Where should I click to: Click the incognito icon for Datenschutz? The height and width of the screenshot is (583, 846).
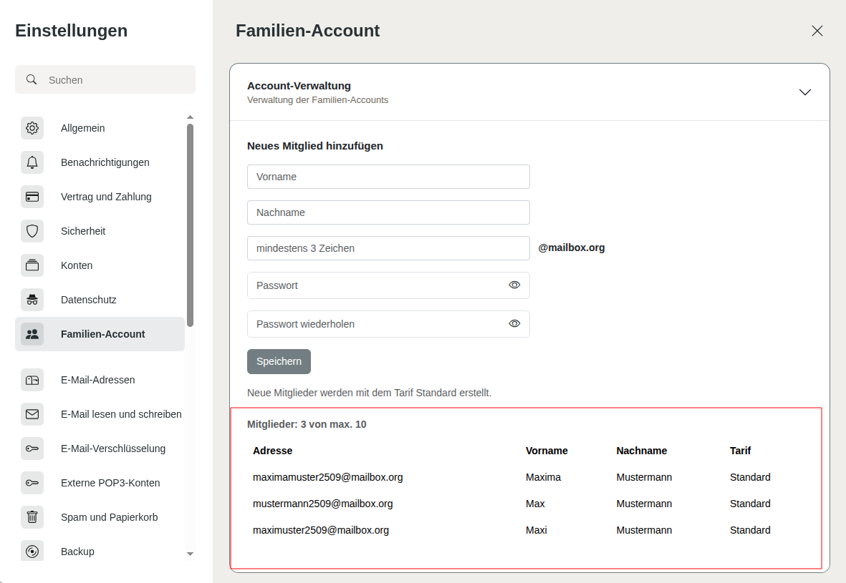click(x=32, y=300)
